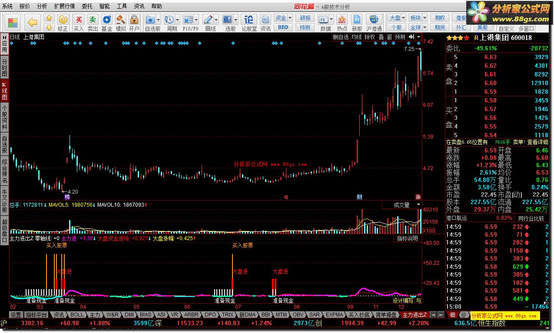554x333 pixels.
Task: Click the yellow up arrow icon
Action: click(x=49, y=18)
